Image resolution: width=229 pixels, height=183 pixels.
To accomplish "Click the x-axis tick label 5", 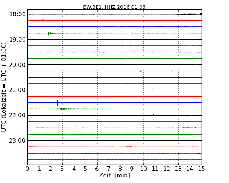I will (x=86, y=169).
